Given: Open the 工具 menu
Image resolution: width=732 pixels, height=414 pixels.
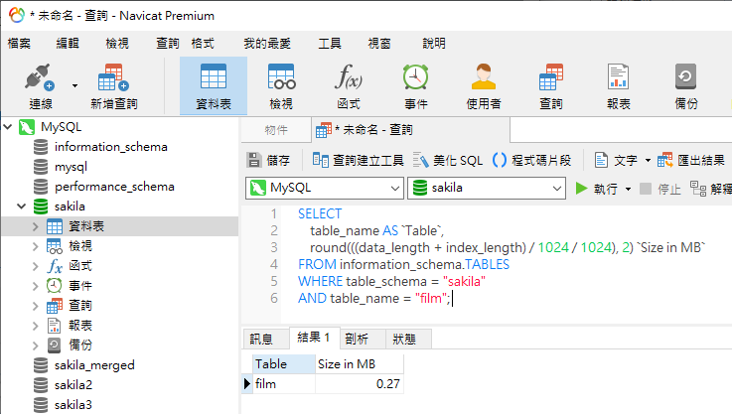Looking at the screenshot, I should coord(329,44).
